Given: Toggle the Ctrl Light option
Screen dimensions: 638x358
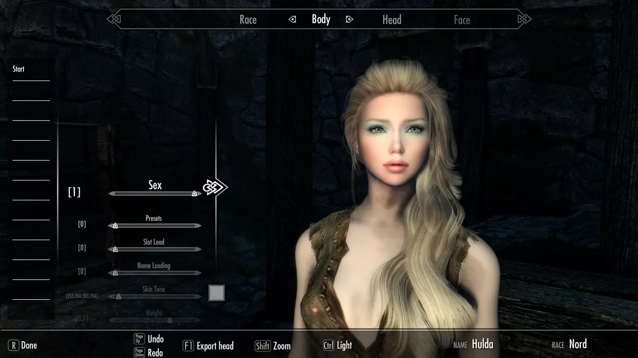Looking at the screenshot, I should 337,346.
